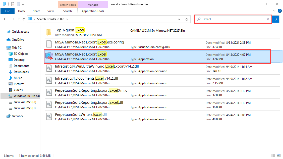Open the Application Tools tab
The image size is (283, 159).
93,11
